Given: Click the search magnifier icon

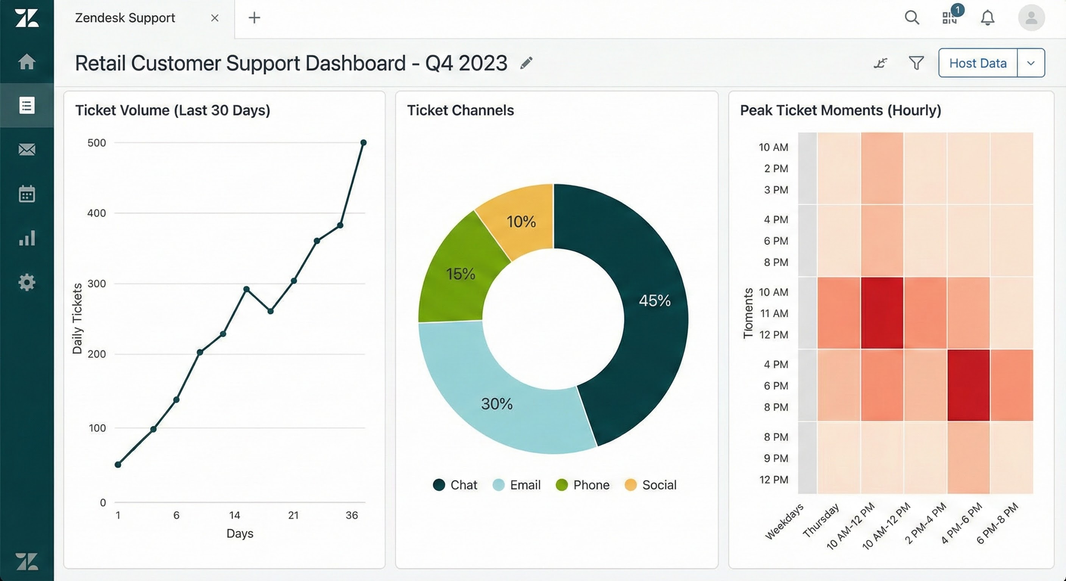Looking at the screenshot, I should (912, 18).
